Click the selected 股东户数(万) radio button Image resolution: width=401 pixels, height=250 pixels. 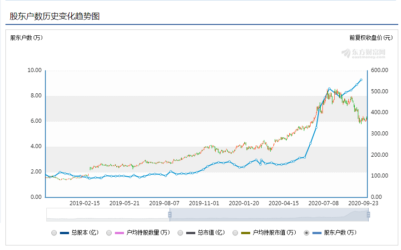307,233
